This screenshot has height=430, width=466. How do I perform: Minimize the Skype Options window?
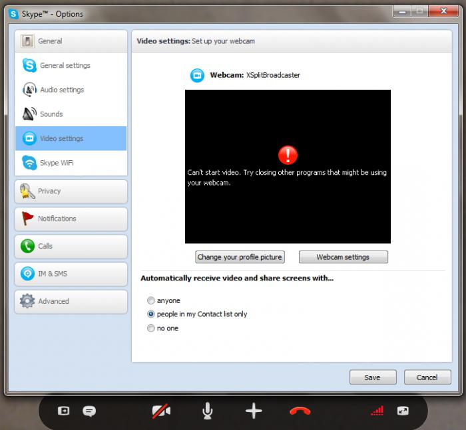click(x=402, y=12)
